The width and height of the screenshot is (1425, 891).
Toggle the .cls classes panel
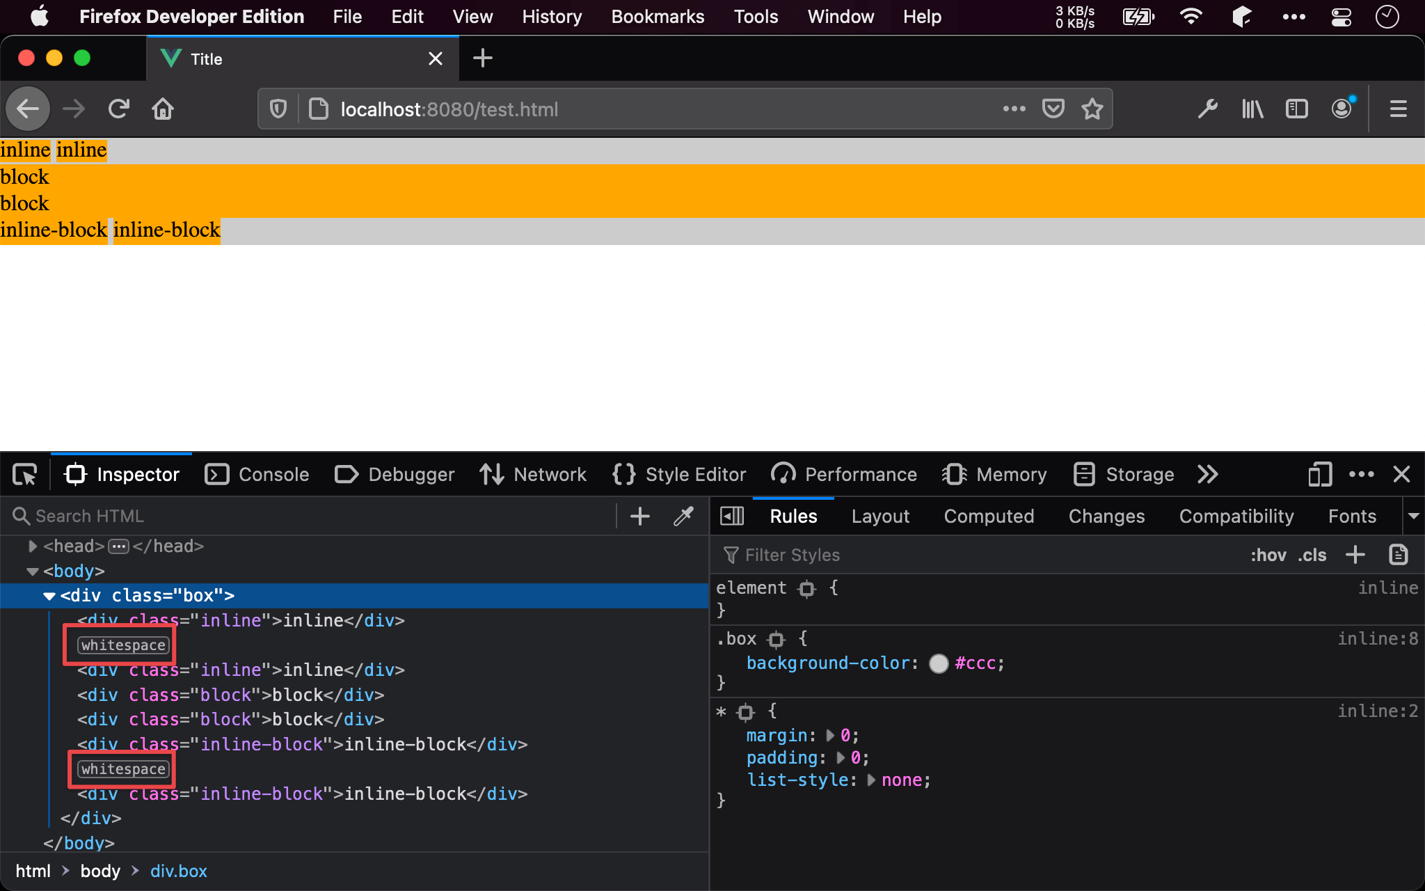[x=1312, y=555]
